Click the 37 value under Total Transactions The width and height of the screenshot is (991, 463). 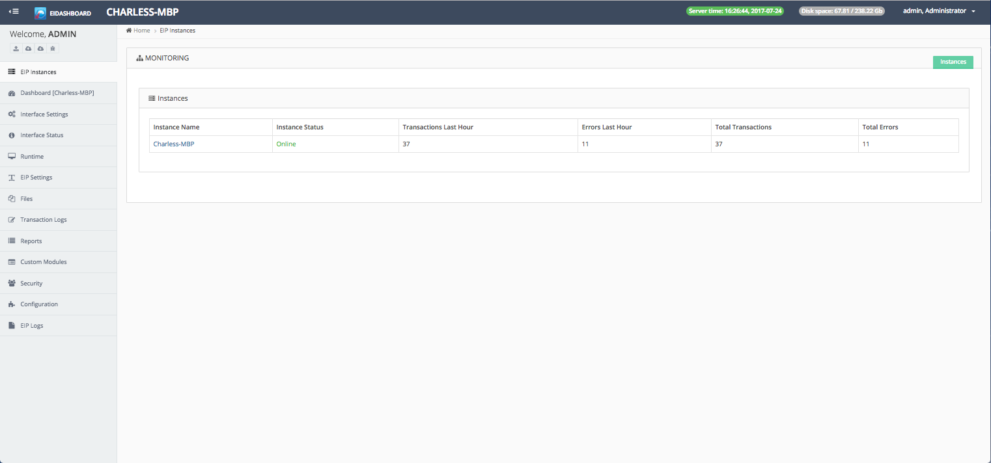pos(719,144)
